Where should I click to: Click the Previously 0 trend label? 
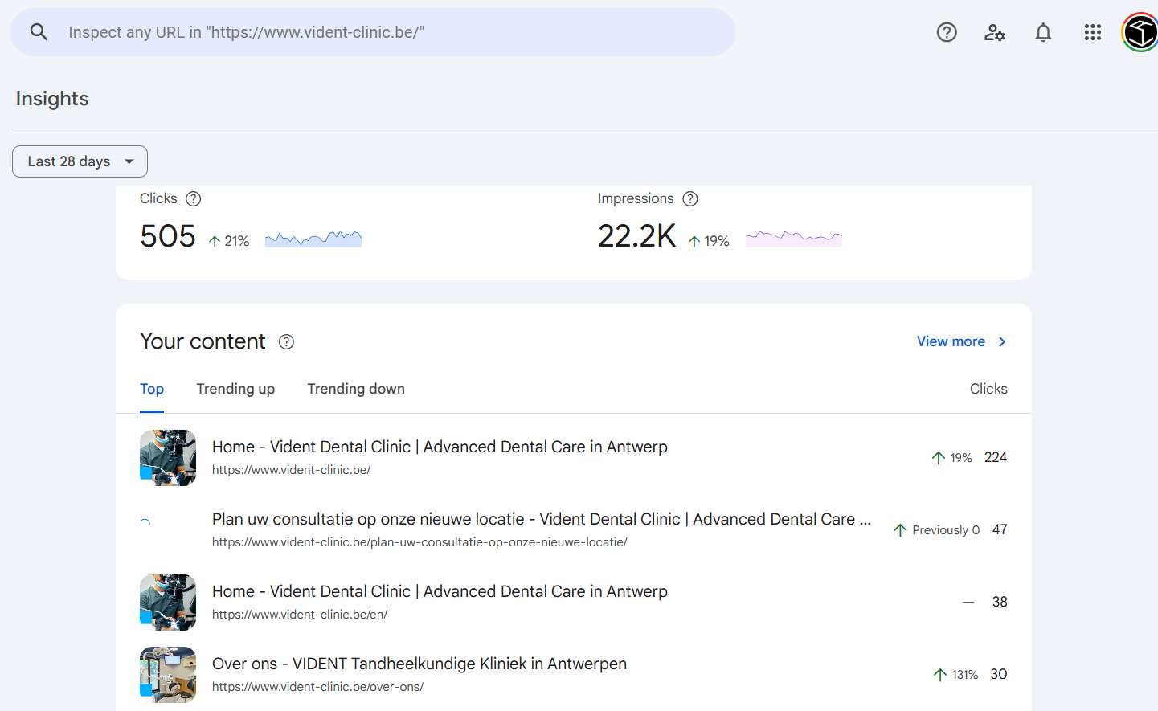946,530
